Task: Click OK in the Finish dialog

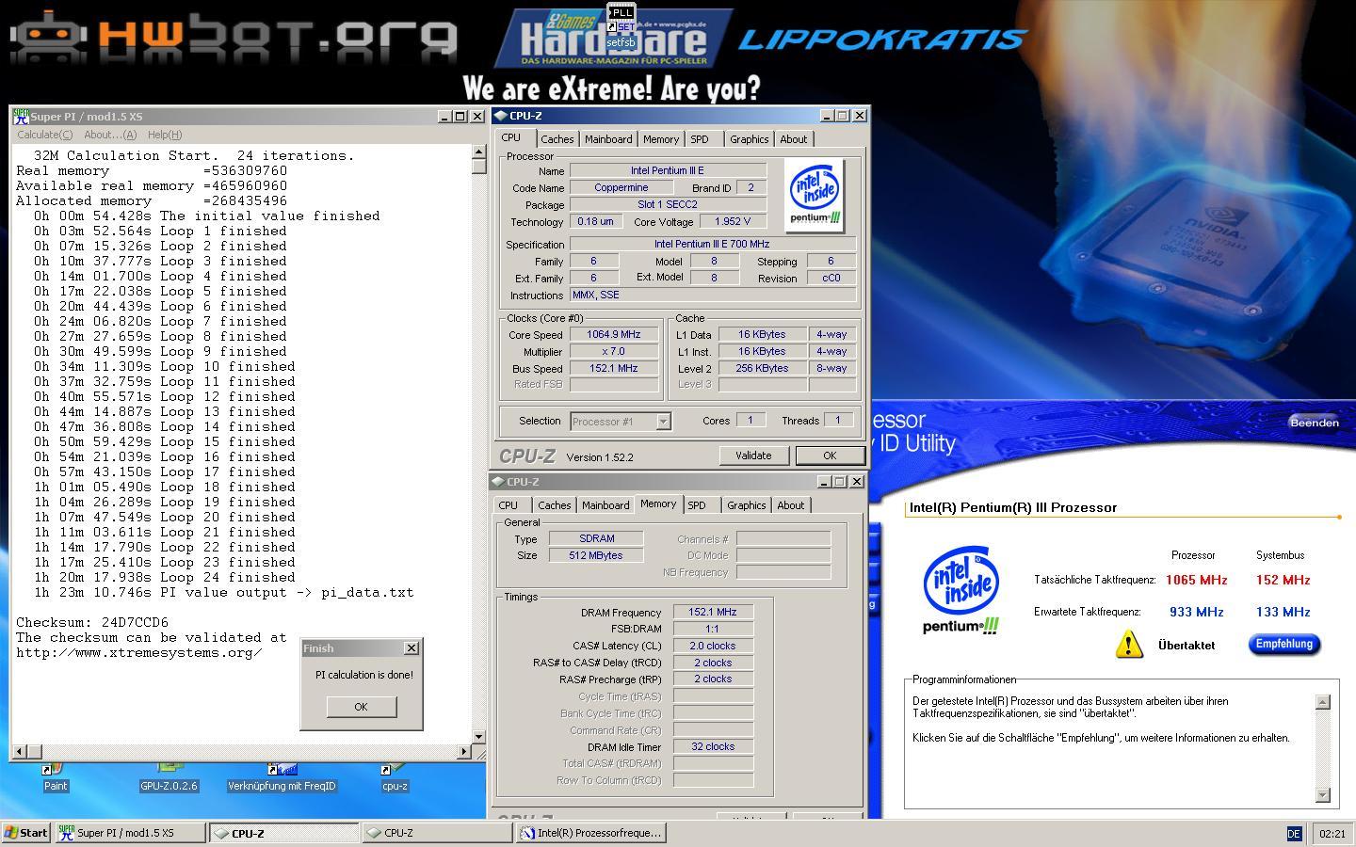Action: pyautogui.click(x=361, y=707)
